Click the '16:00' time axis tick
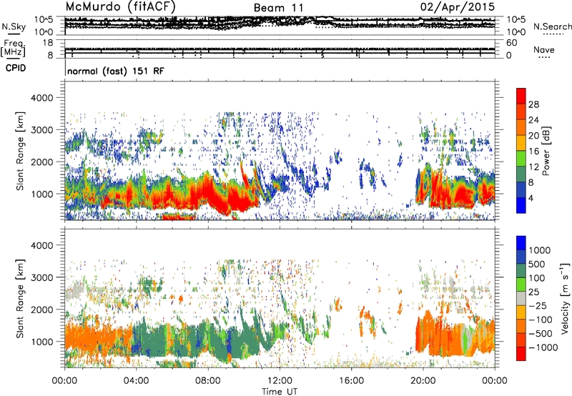 [x=352, y=380]
